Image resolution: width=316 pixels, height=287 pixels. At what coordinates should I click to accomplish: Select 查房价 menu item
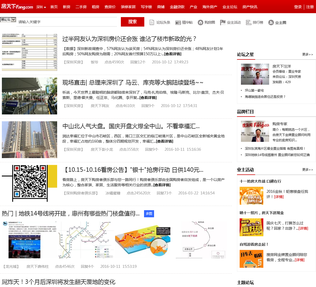click(x=110, y=7)
